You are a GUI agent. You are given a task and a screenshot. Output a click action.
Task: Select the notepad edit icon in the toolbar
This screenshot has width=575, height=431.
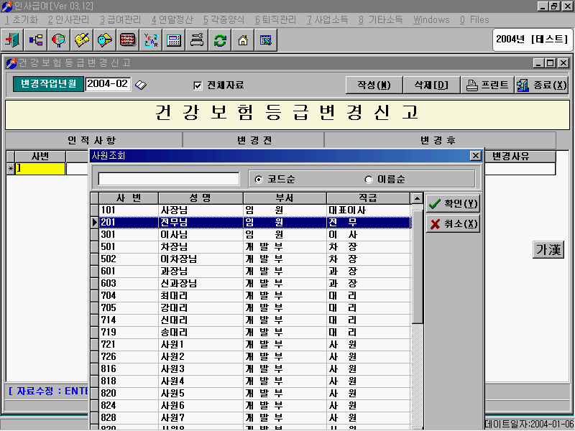coord(81,41)
